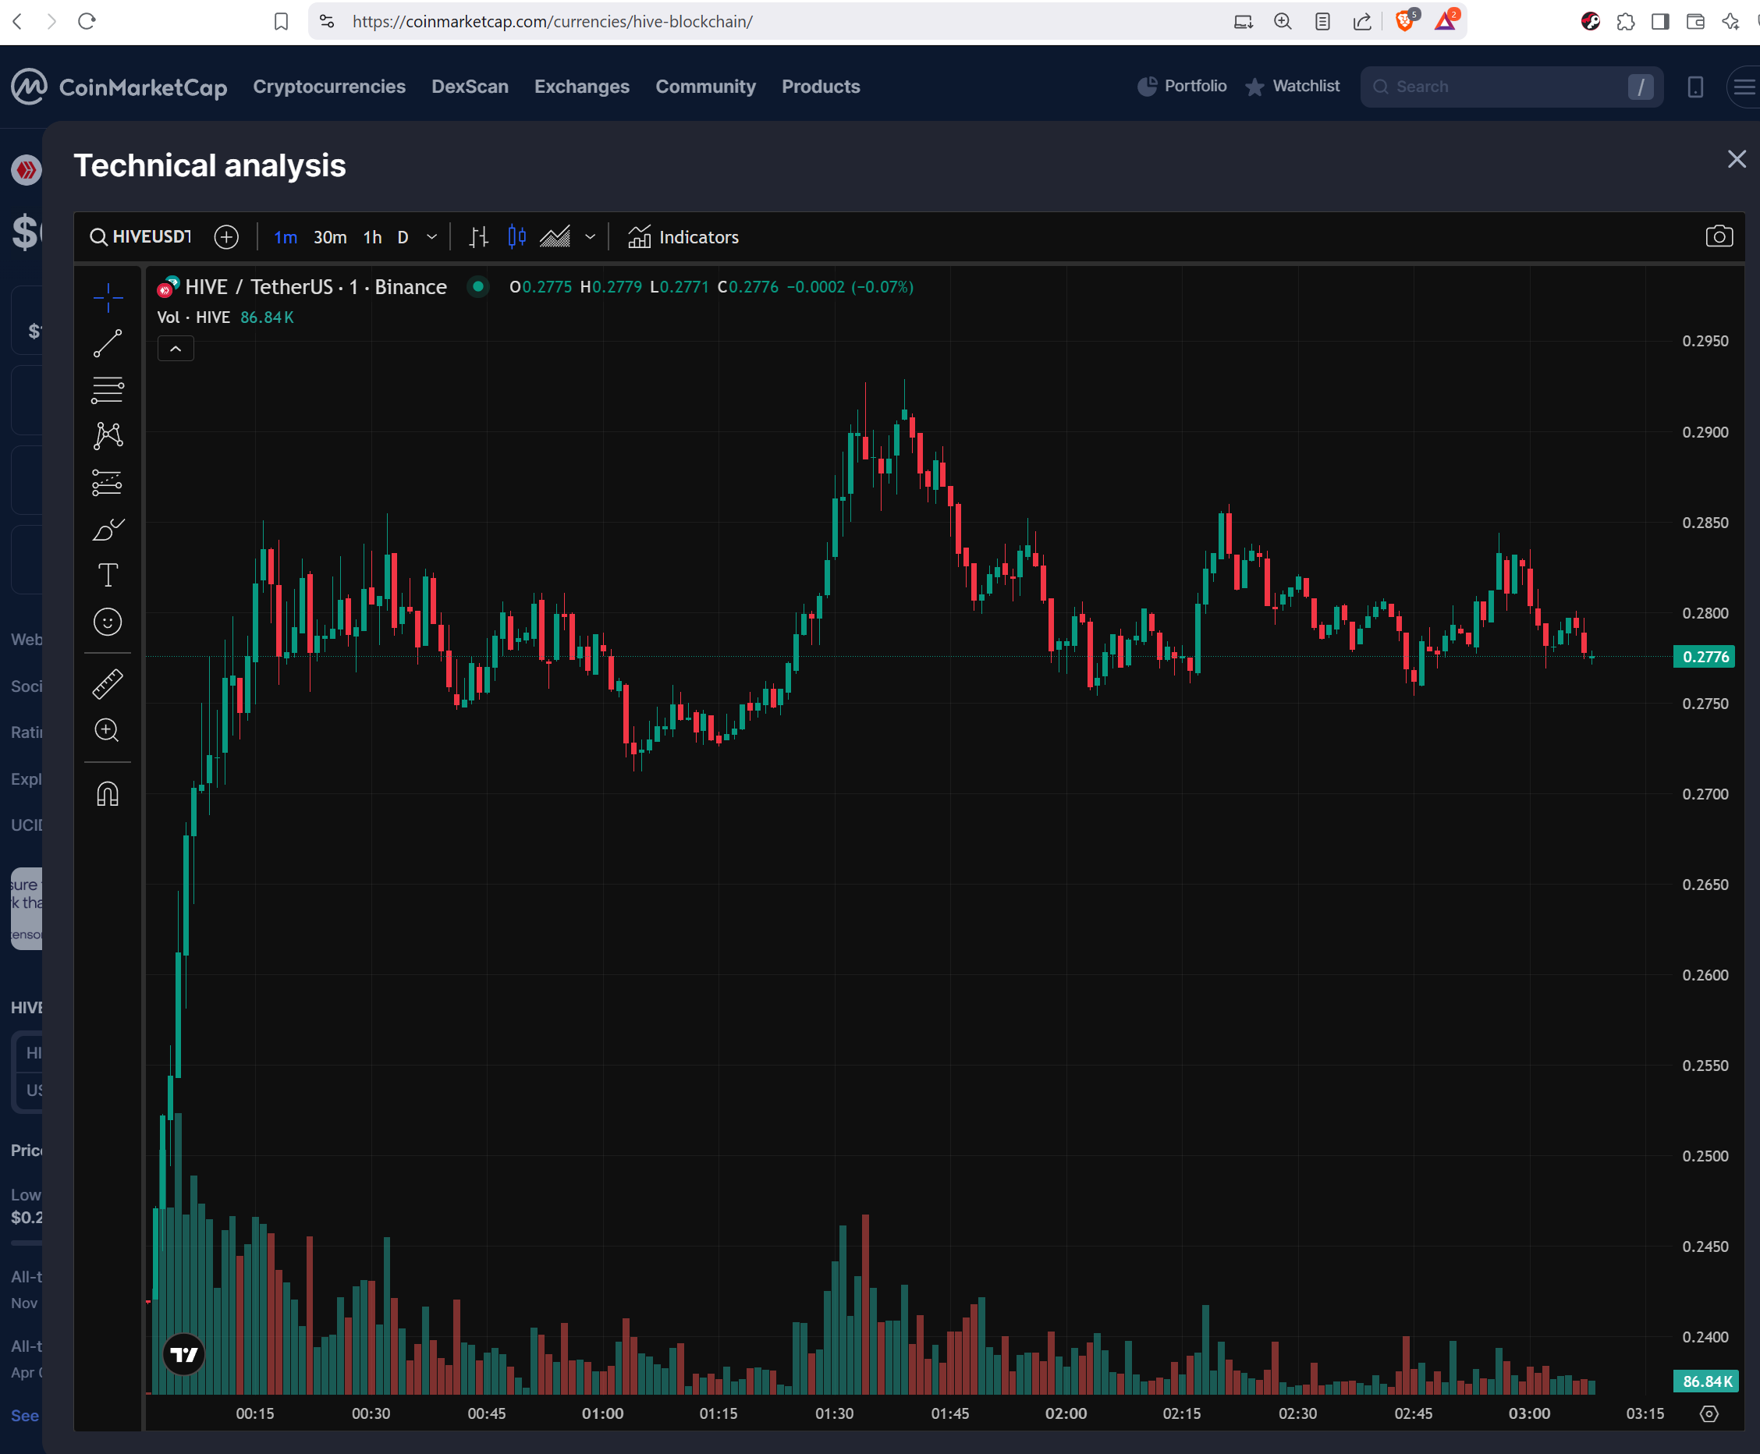
Task: Open reader mode icon in address bar
Action: click(x=1322, y=22)
